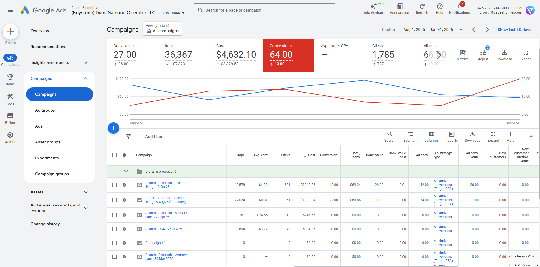The image size is (540, 267).
Task: Select checkbox for Campaign #1 row
Action: point(115,243)
